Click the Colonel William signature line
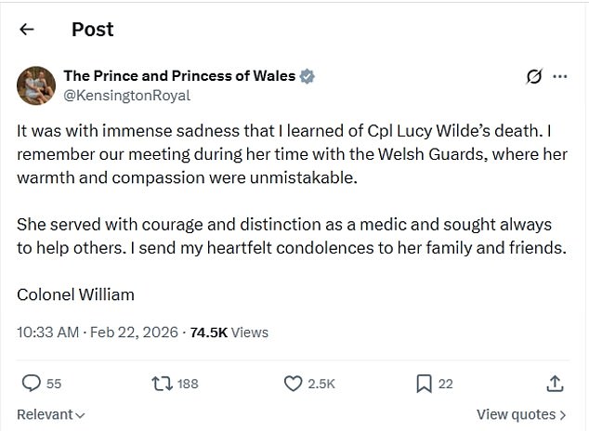 [76, 294]
